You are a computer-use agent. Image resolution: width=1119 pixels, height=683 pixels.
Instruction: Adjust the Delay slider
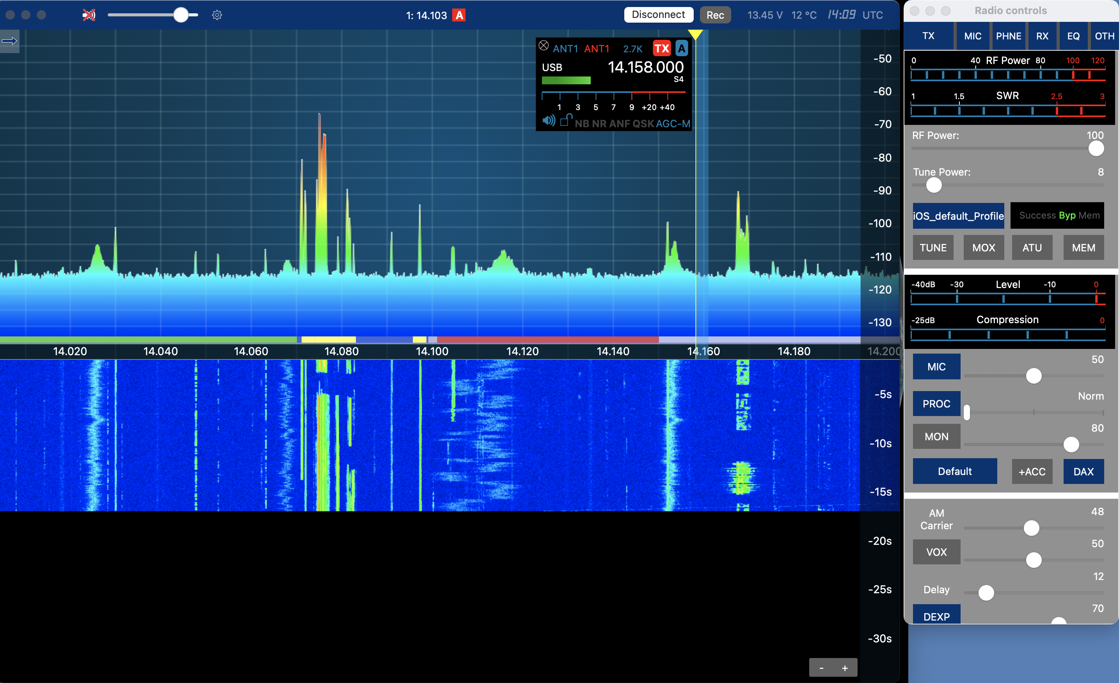(1034, 592)
